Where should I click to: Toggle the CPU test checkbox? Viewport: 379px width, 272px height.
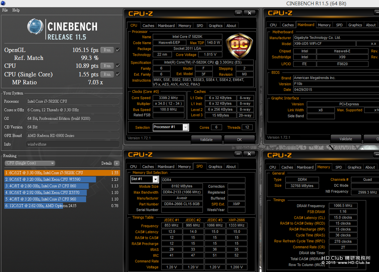[x=118, y=66]
